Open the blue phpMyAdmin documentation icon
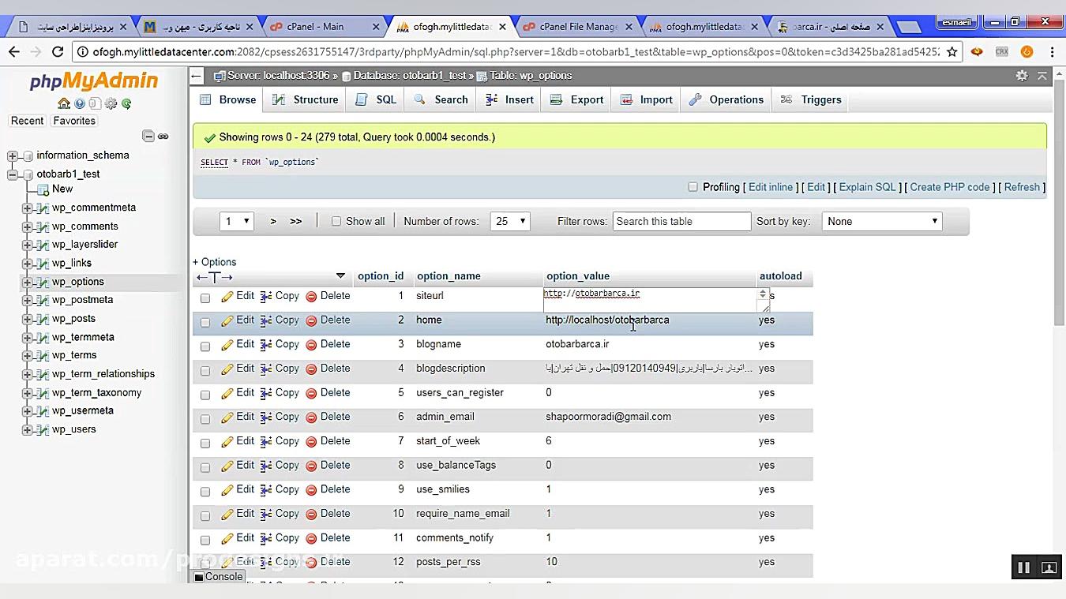 coord(80,103)
